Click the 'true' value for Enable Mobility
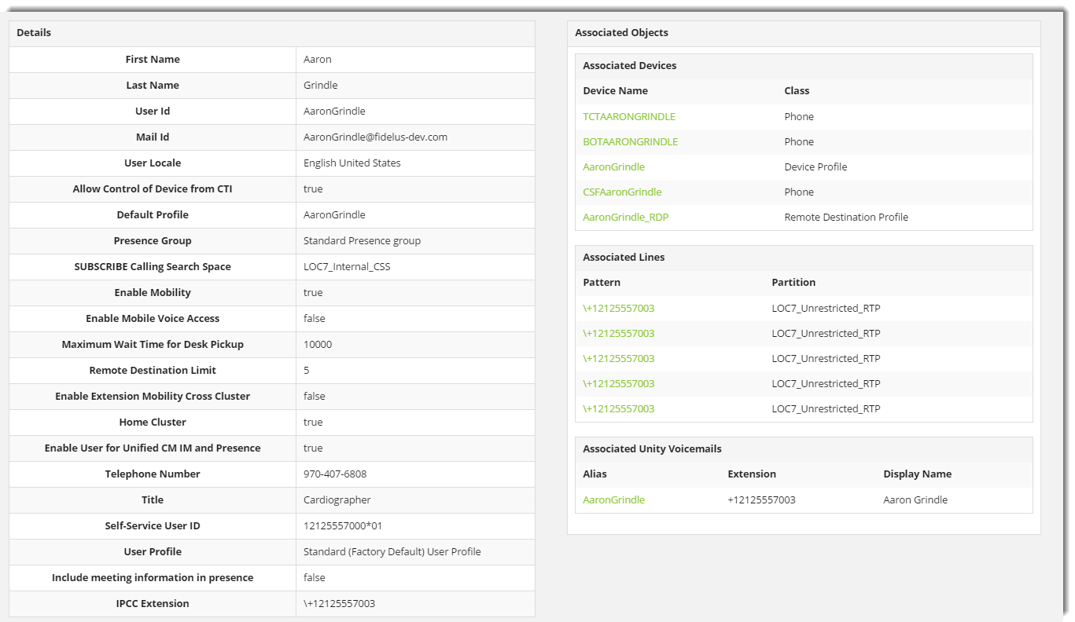Image resolution: width=1075 pixels, height=622 pixels. click(x=313, y=292)
